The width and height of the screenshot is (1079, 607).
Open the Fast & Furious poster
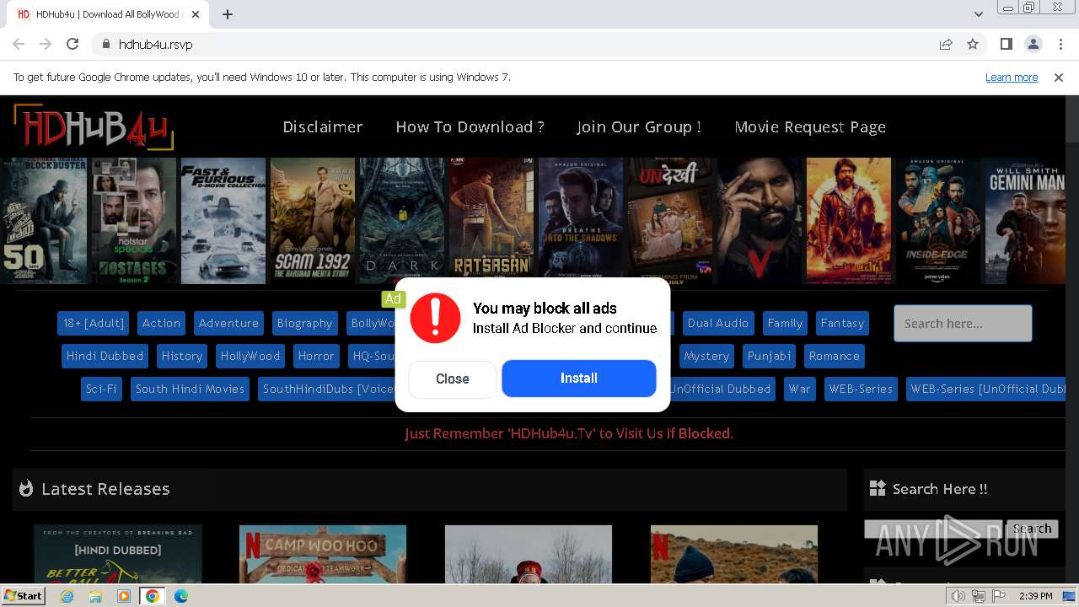223,221
